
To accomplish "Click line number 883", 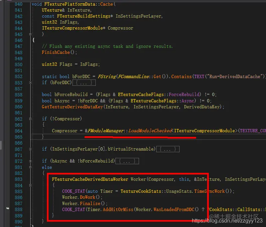I will pos(19,179).
